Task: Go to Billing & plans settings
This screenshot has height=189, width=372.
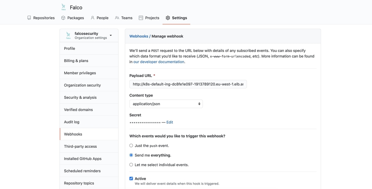Action: click(89, 61)
